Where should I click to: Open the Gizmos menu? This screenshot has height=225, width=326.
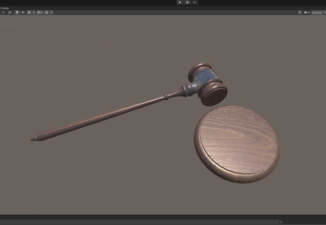click(324, 12)
